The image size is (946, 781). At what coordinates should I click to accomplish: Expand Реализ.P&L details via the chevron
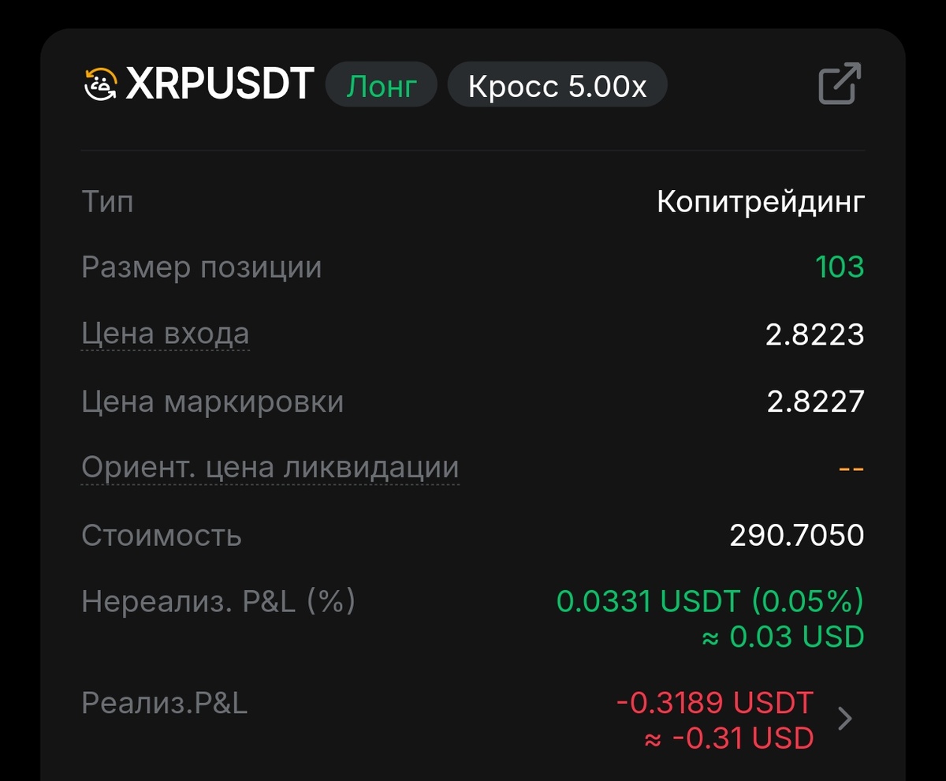(846, 718)
